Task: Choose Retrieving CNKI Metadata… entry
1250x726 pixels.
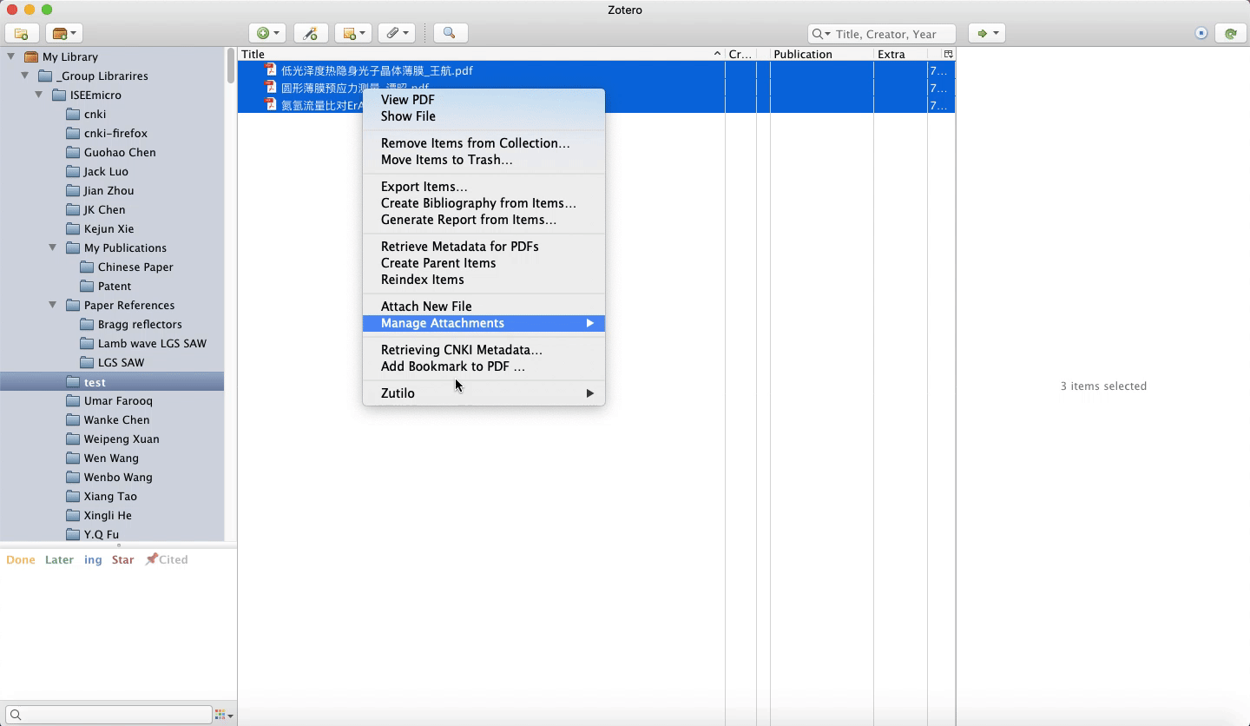Action: [x=484, y=350]
